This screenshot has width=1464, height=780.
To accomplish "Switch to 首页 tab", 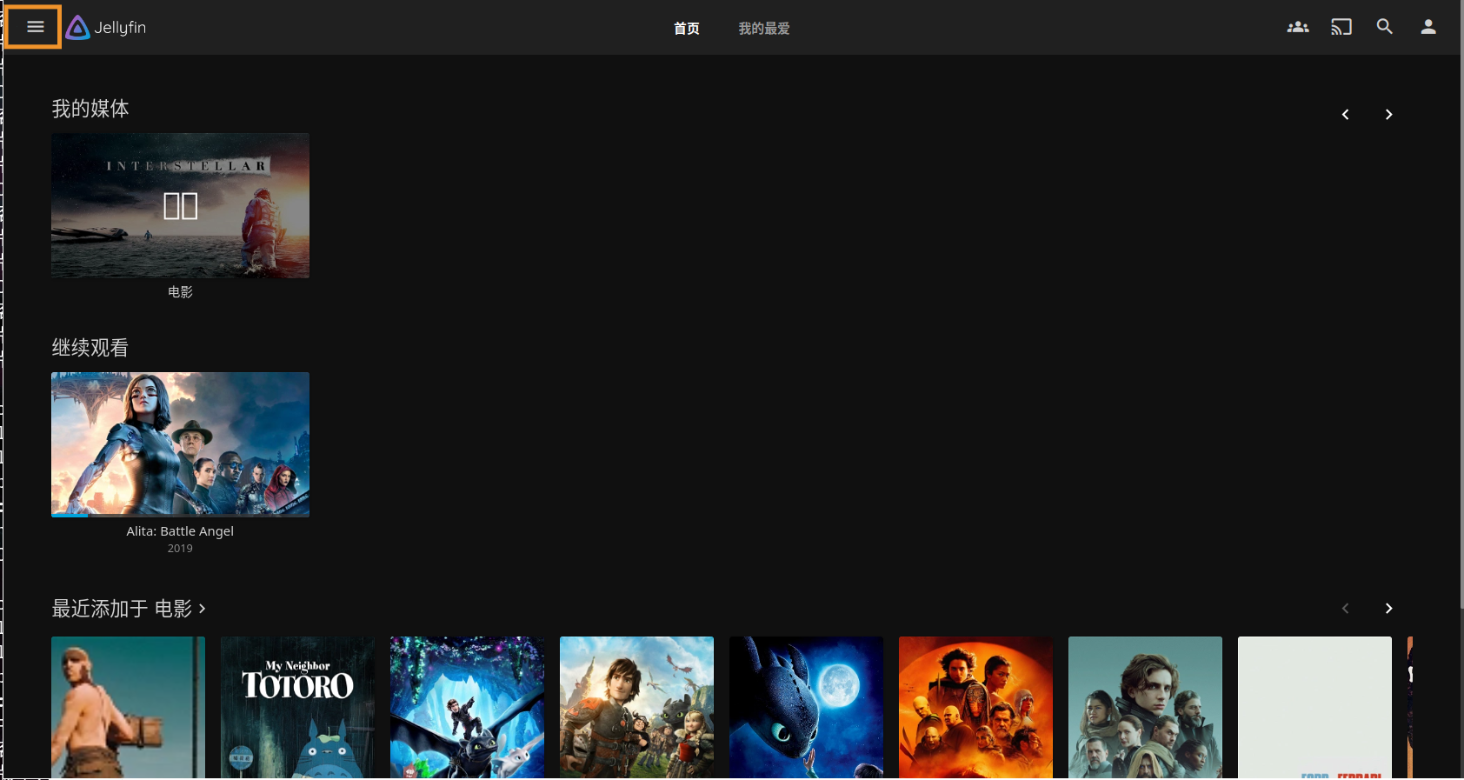I will click(x=687, y=29).
